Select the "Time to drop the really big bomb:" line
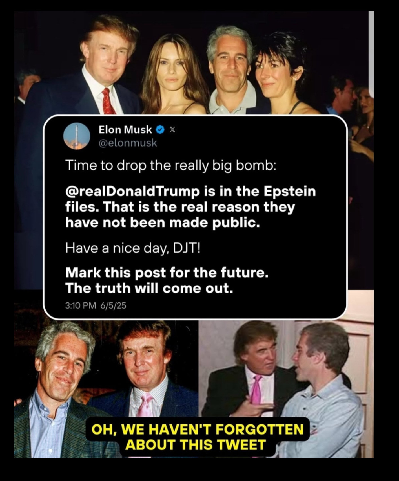 pyautogui.click(x=171, y=166)
